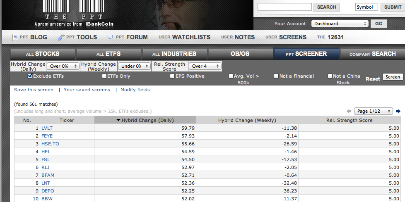Switch to the OB/OS tab

(x=240, y=54)
